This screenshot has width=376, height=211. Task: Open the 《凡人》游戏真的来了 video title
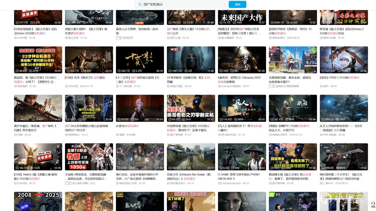click(240, 128)
